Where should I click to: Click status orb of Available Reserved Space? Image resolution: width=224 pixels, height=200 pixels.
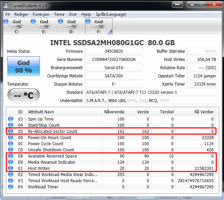pyautogui.click(x=11, y=156)
